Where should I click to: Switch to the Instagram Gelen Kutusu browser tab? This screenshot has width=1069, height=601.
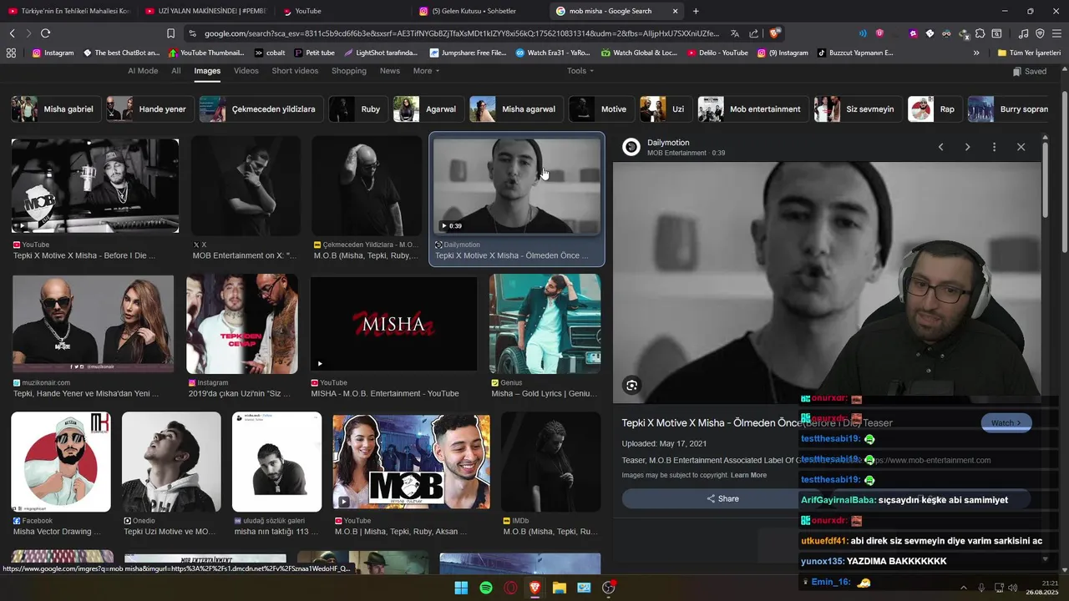(478, 11)
